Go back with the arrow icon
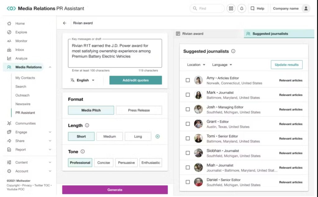The height and width of the screenshot is (197, 318). (65, 23)
